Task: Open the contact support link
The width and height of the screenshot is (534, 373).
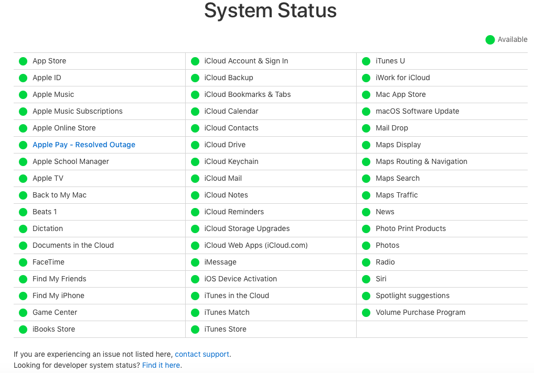Action: point(202,354)
